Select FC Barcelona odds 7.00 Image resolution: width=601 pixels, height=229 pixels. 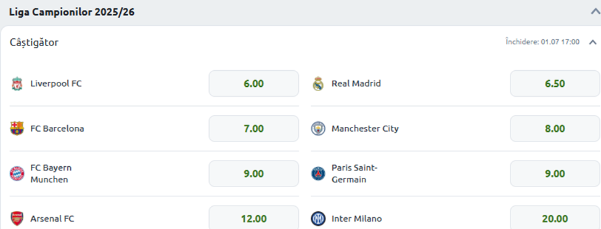254,129
